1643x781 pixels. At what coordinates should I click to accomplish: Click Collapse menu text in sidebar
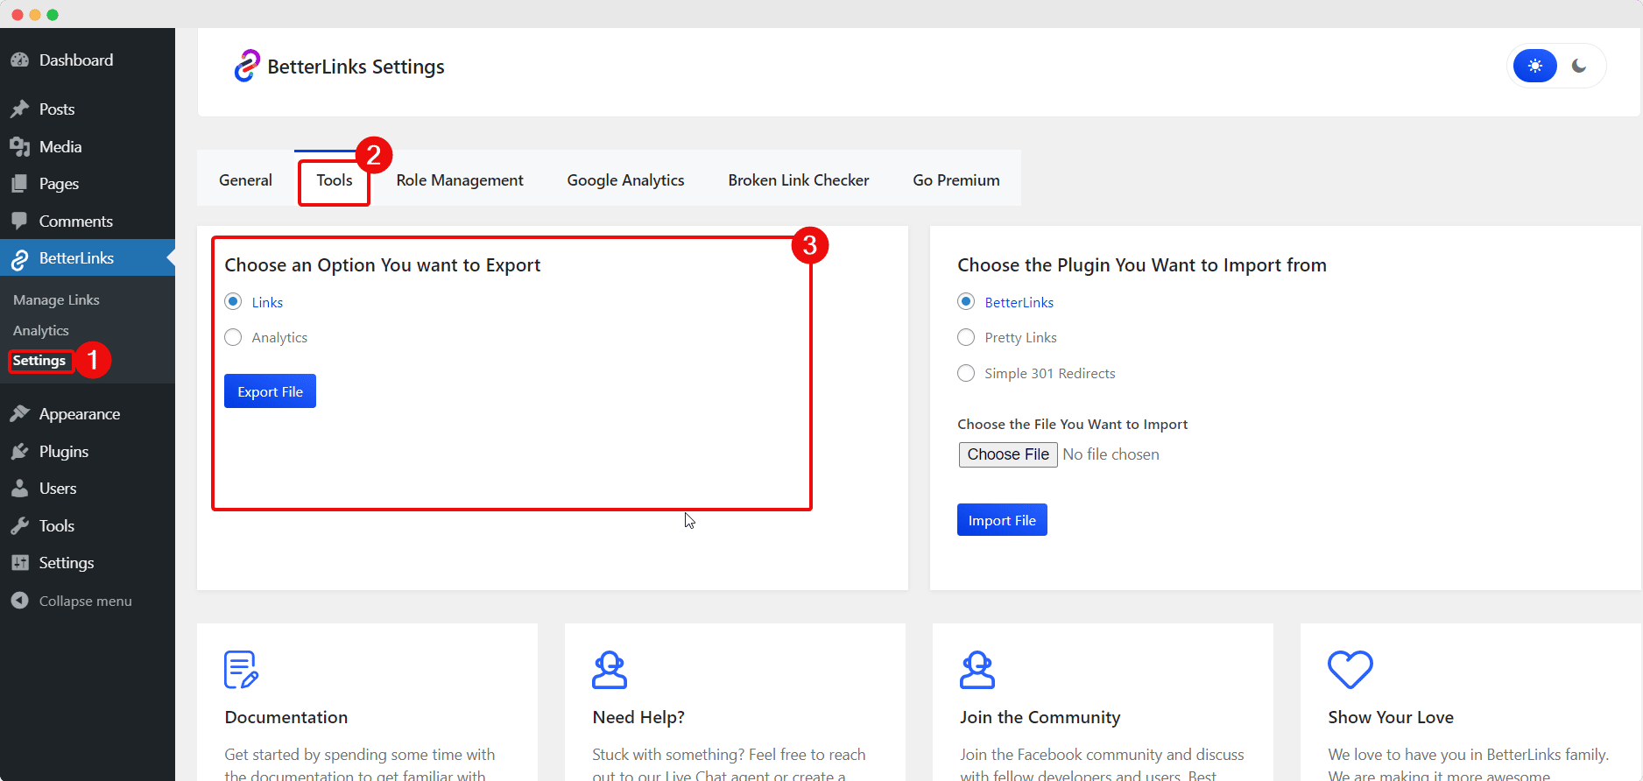point(85,601)
